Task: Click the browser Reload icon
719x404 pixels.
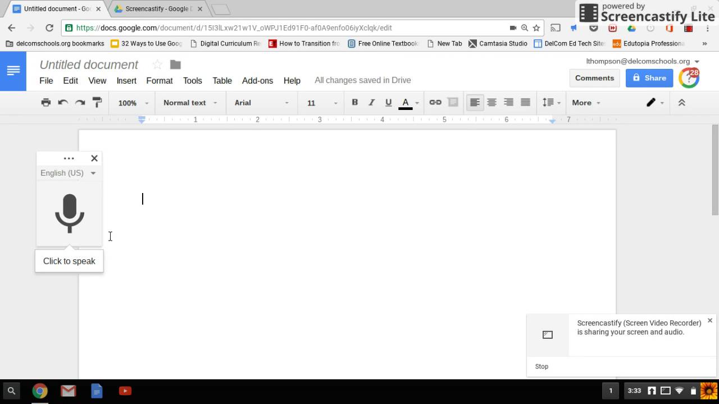Action: coord(49,27)
